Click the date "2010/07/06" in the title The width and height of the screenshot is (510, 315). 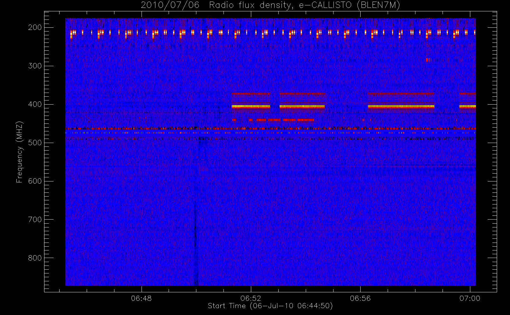(170, 5)
